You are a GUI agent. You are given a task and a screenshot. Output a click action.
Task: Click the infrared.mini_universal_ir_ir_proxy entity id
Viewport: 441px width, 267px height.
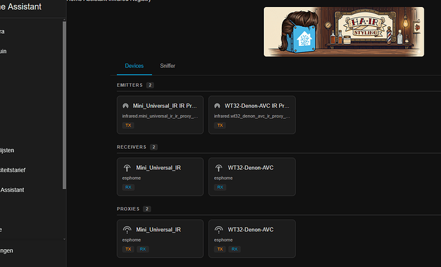pos(160,116)
